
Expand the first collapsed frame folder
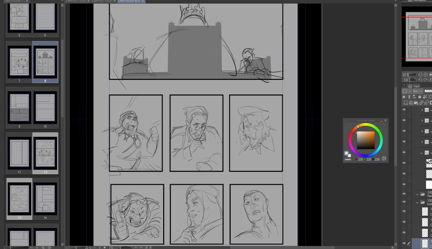[x=422, y=110]
